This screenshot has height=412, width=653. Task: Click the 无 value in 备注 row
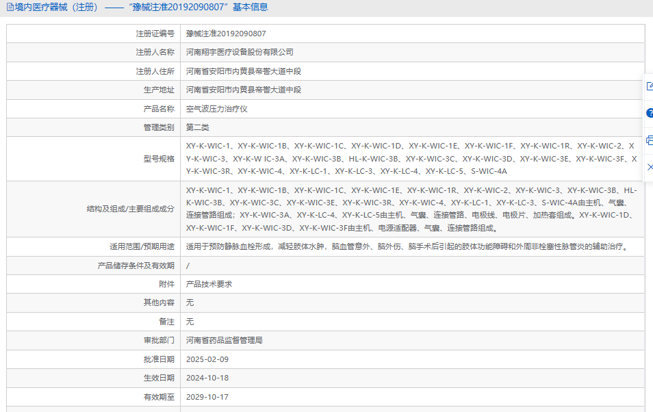(190, 322)
